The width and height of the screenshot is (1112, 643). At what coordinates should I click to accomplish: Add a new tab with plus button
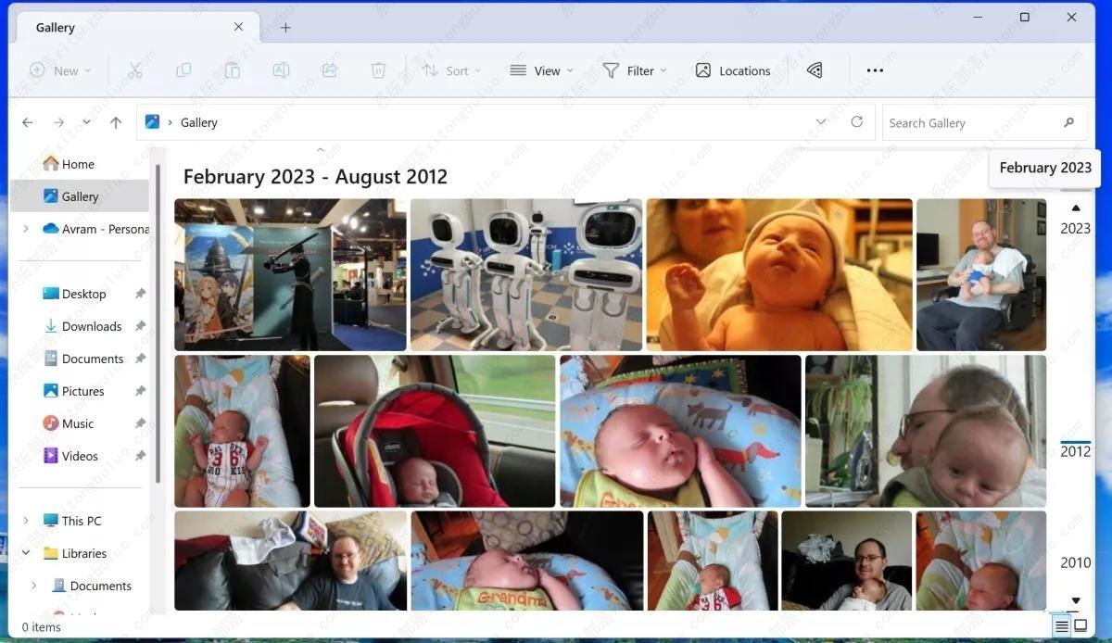[285, 28]
